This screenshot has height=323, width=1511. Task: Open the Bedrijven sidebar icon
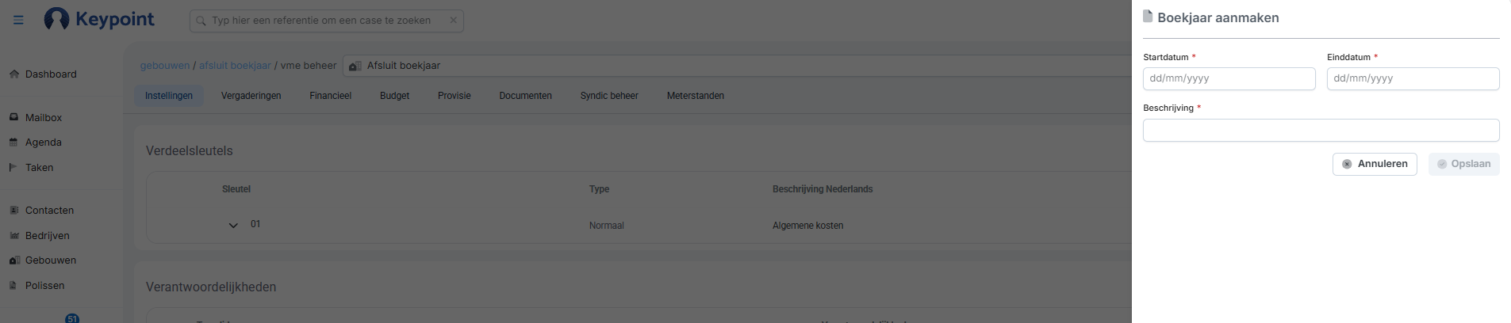[14, 236]
